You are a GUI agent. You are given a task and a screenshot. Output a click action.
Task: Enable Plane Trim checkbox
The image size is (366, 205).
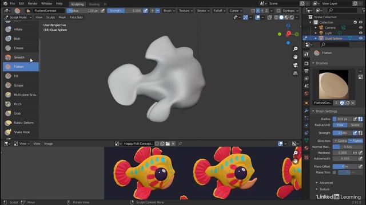[334, 173]
